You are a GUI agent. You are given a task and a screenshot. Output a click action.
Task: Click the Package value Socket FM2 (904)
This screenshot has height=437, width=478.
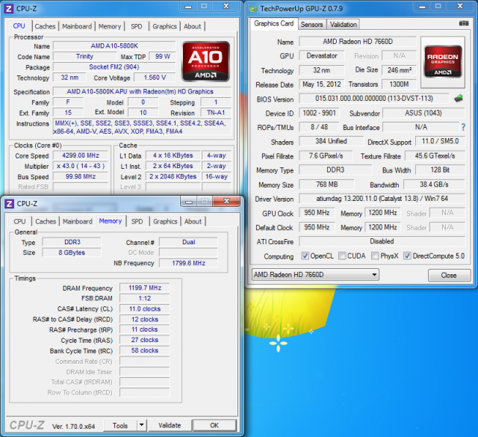[x=114, y=67]
